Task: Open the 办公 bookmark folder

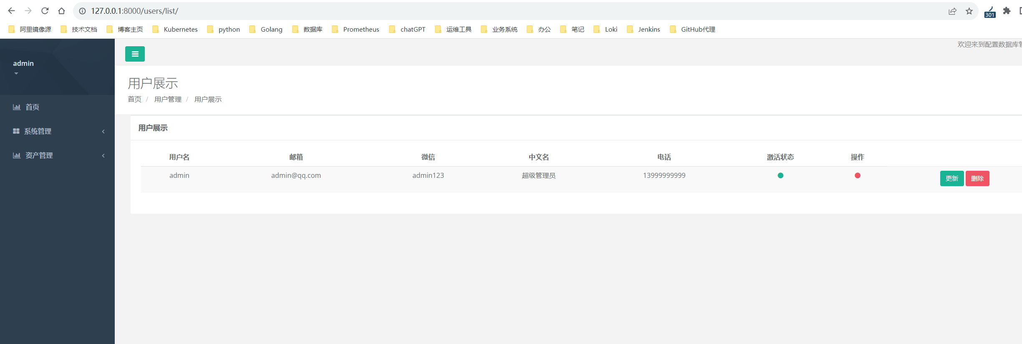Action: click(539, 29)
